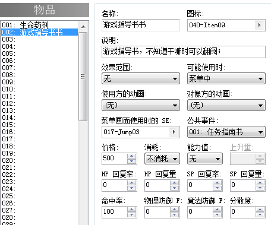
Task: Open the 消耗 dropdown showing 不消耗
Action: pyautogui.click(x=162, y=159)
